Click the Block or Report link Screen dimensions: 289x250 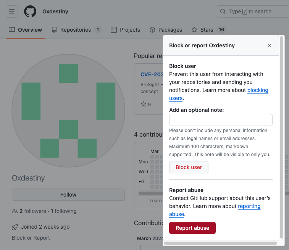coord(31,238)
